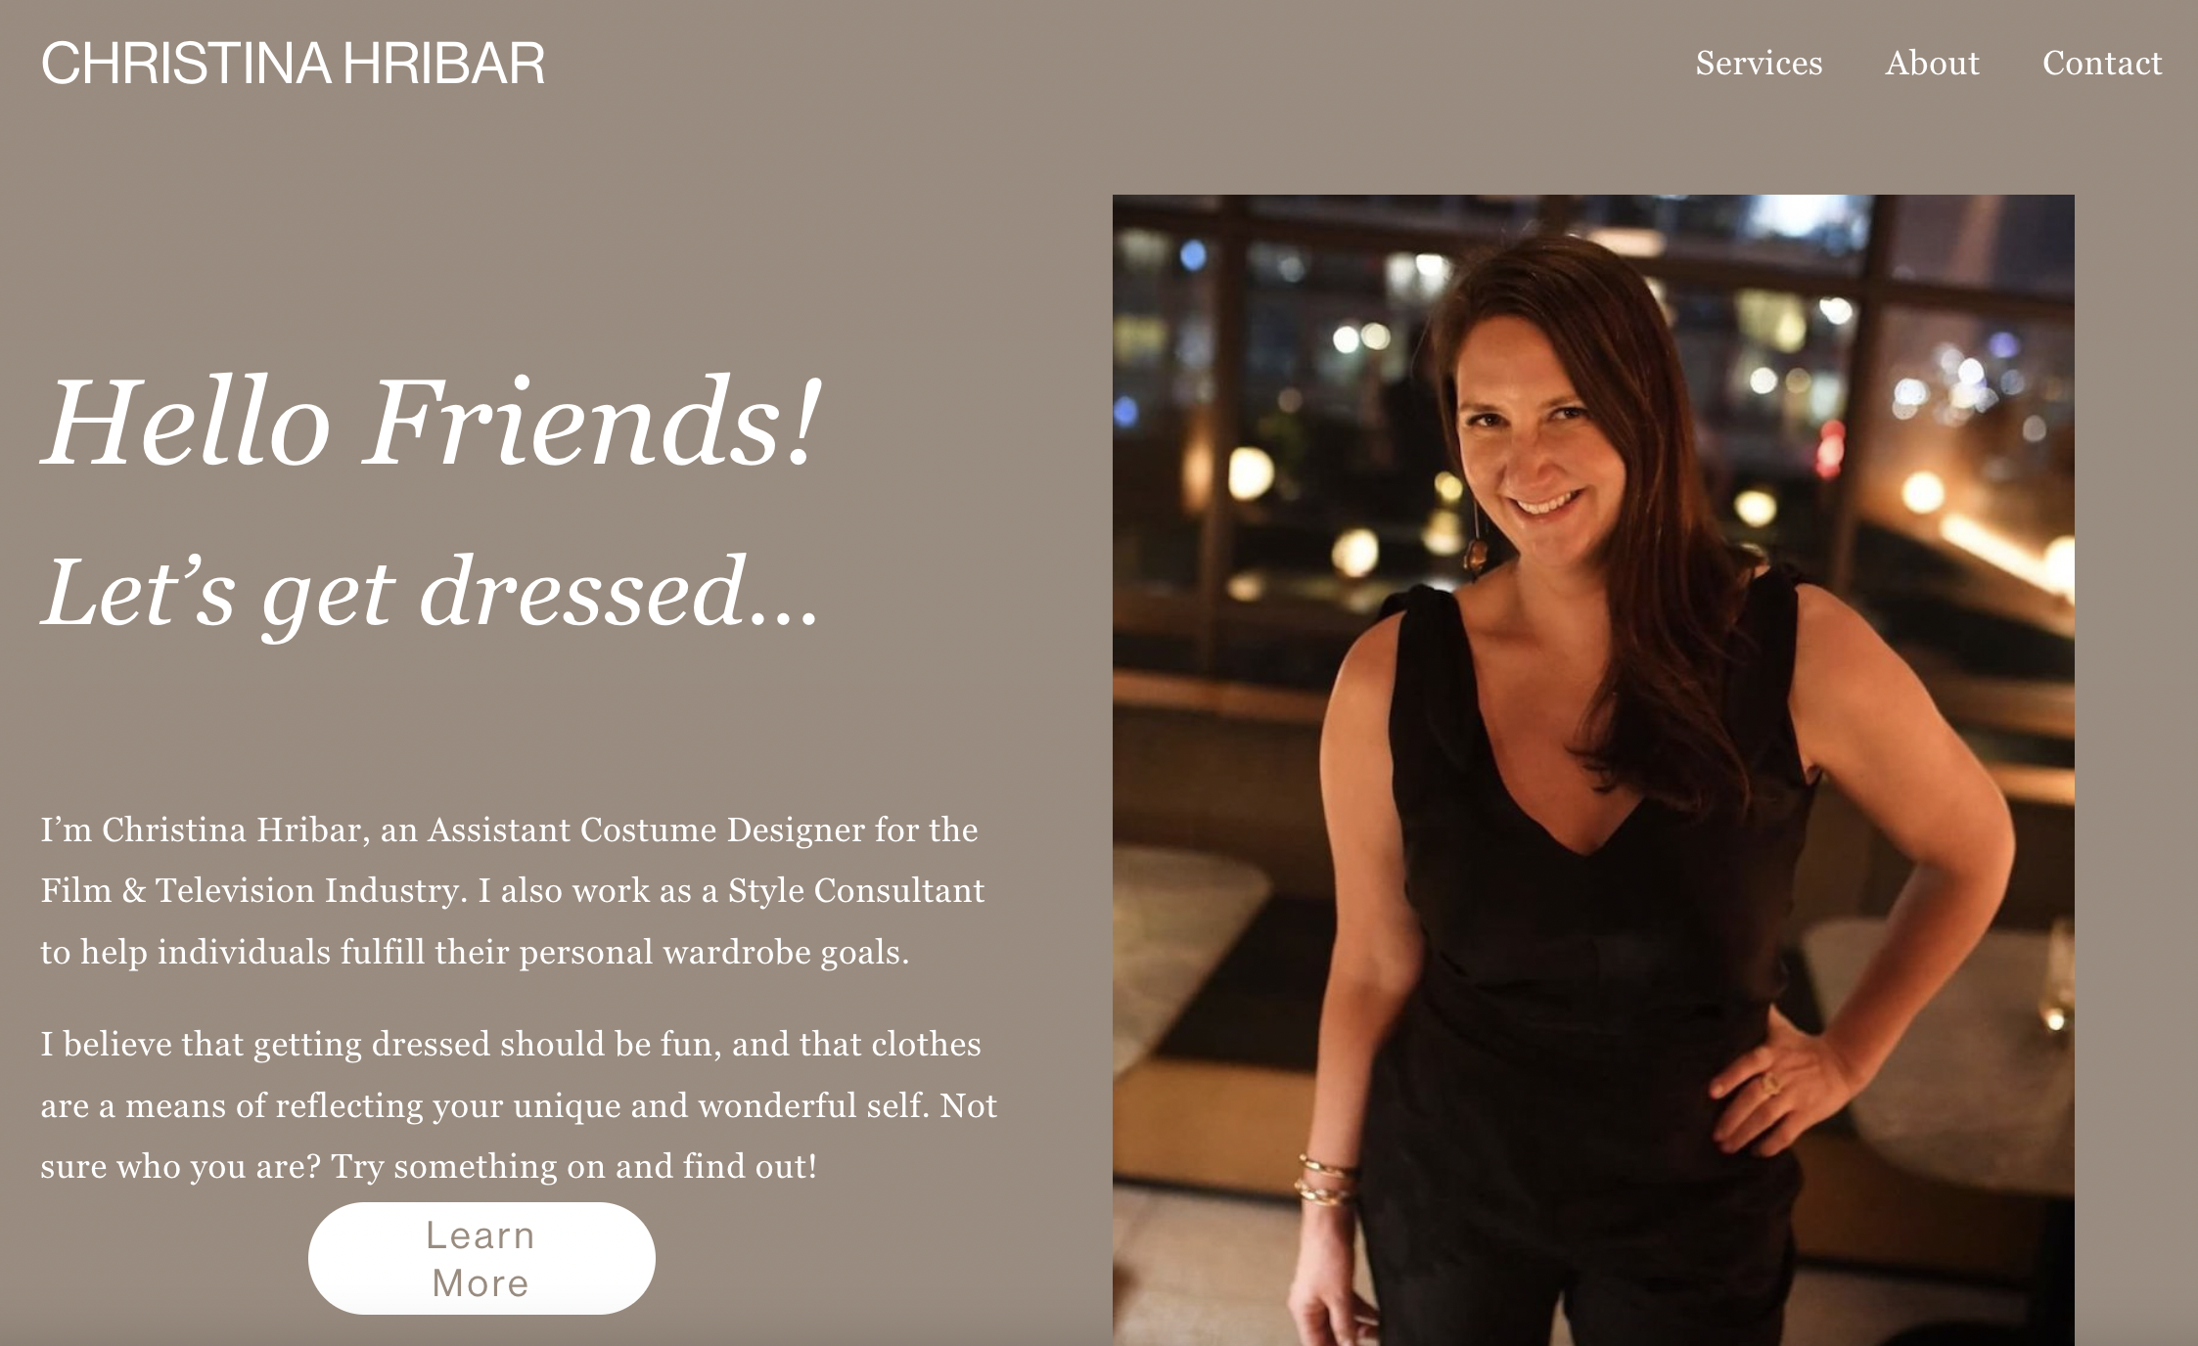Open the Contact page link
Viewport: 2198px width, 1346px height.
(2102, 64)
